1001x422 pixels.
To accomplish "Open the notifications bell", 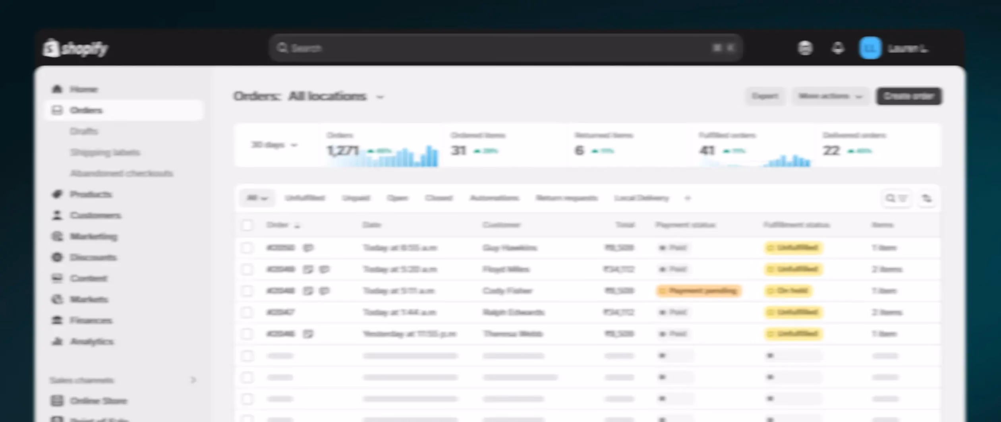I will tap(838, 48).
